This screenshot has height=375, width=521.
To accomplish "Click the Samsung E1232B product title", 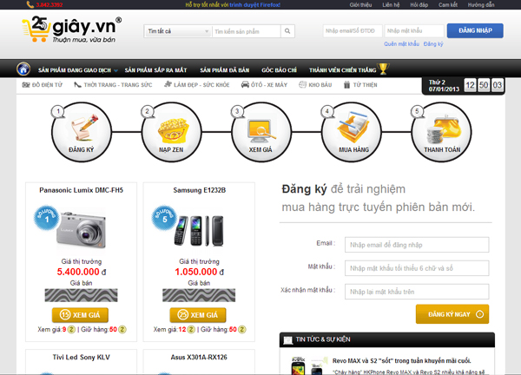I will tap(200, 190).
